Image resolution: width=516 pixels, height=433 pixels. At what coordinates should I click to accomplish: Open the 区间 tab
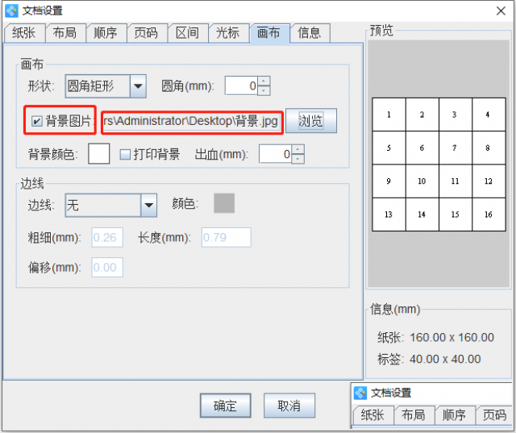tap(188, 33)
